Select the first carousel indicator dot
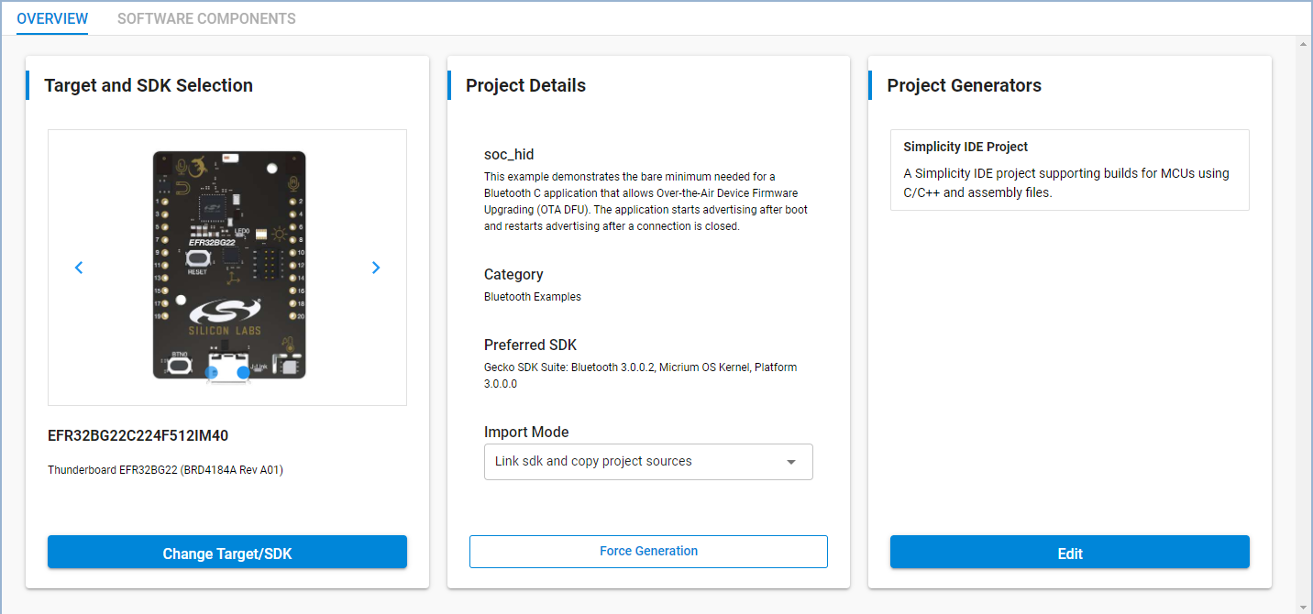The width and height of the screenshot is (1313, 614). point(213,373)
